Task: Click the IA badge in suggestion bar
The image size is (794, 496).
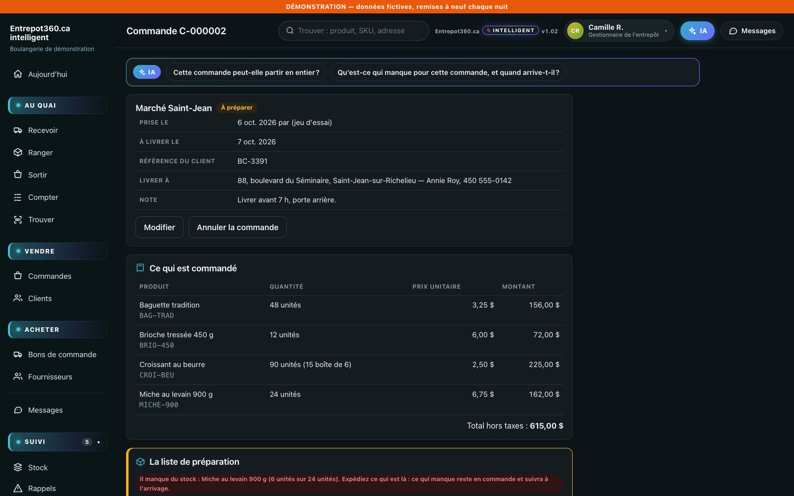Action: (147, 72)
